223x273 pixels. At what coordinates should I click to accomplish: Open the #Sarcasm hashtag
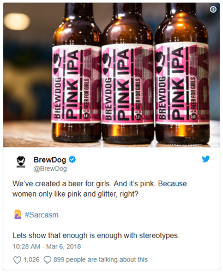point(41,215)
